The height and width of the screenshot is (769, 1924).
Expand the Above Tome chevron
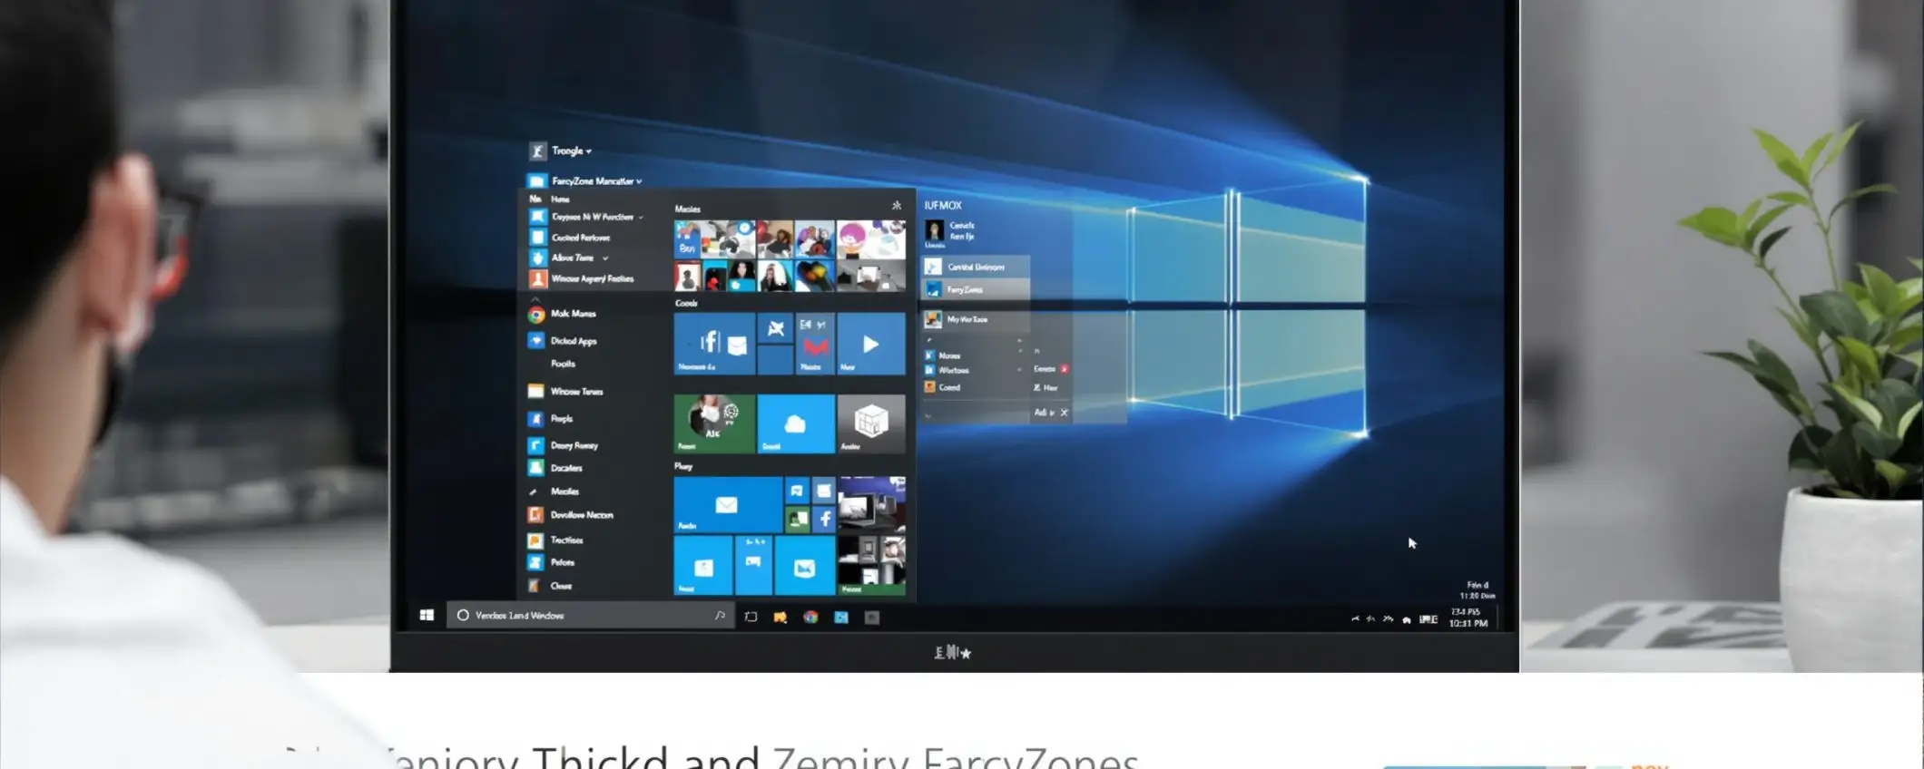tap(605, 258)
